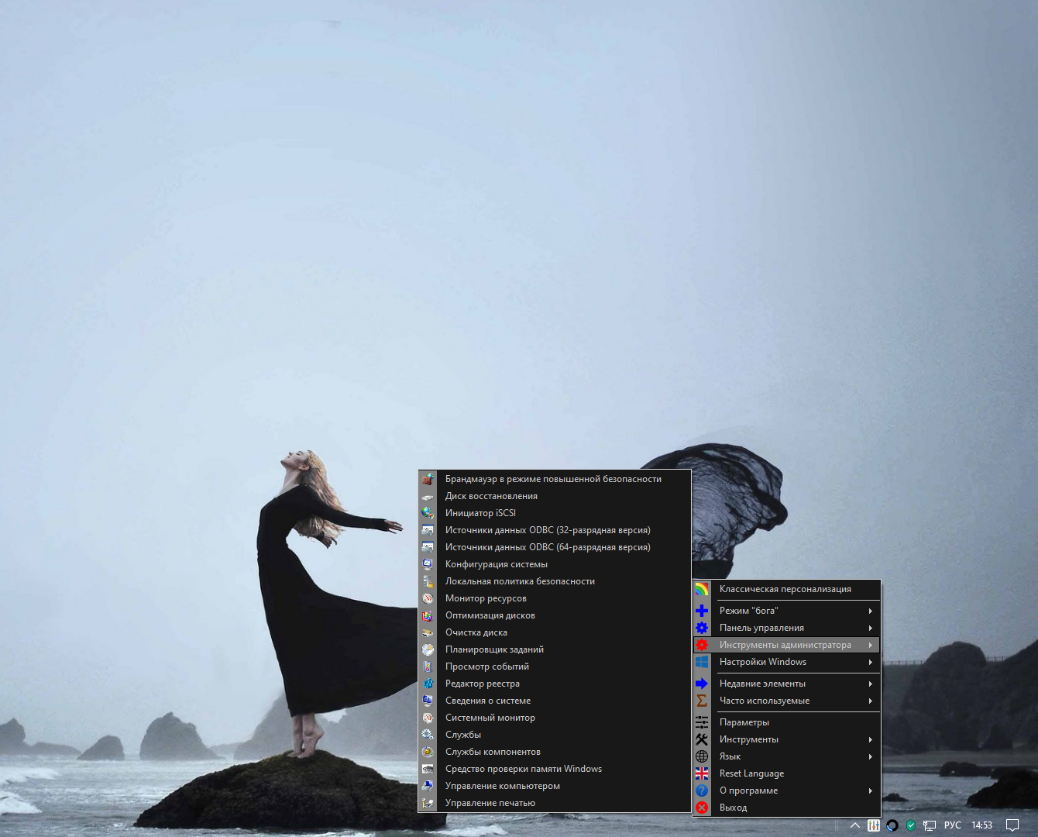Image resolution: width=1038 pixels, height=837 pixels.
Task: Open the clock showing 14:53
Action: [982, 825]
